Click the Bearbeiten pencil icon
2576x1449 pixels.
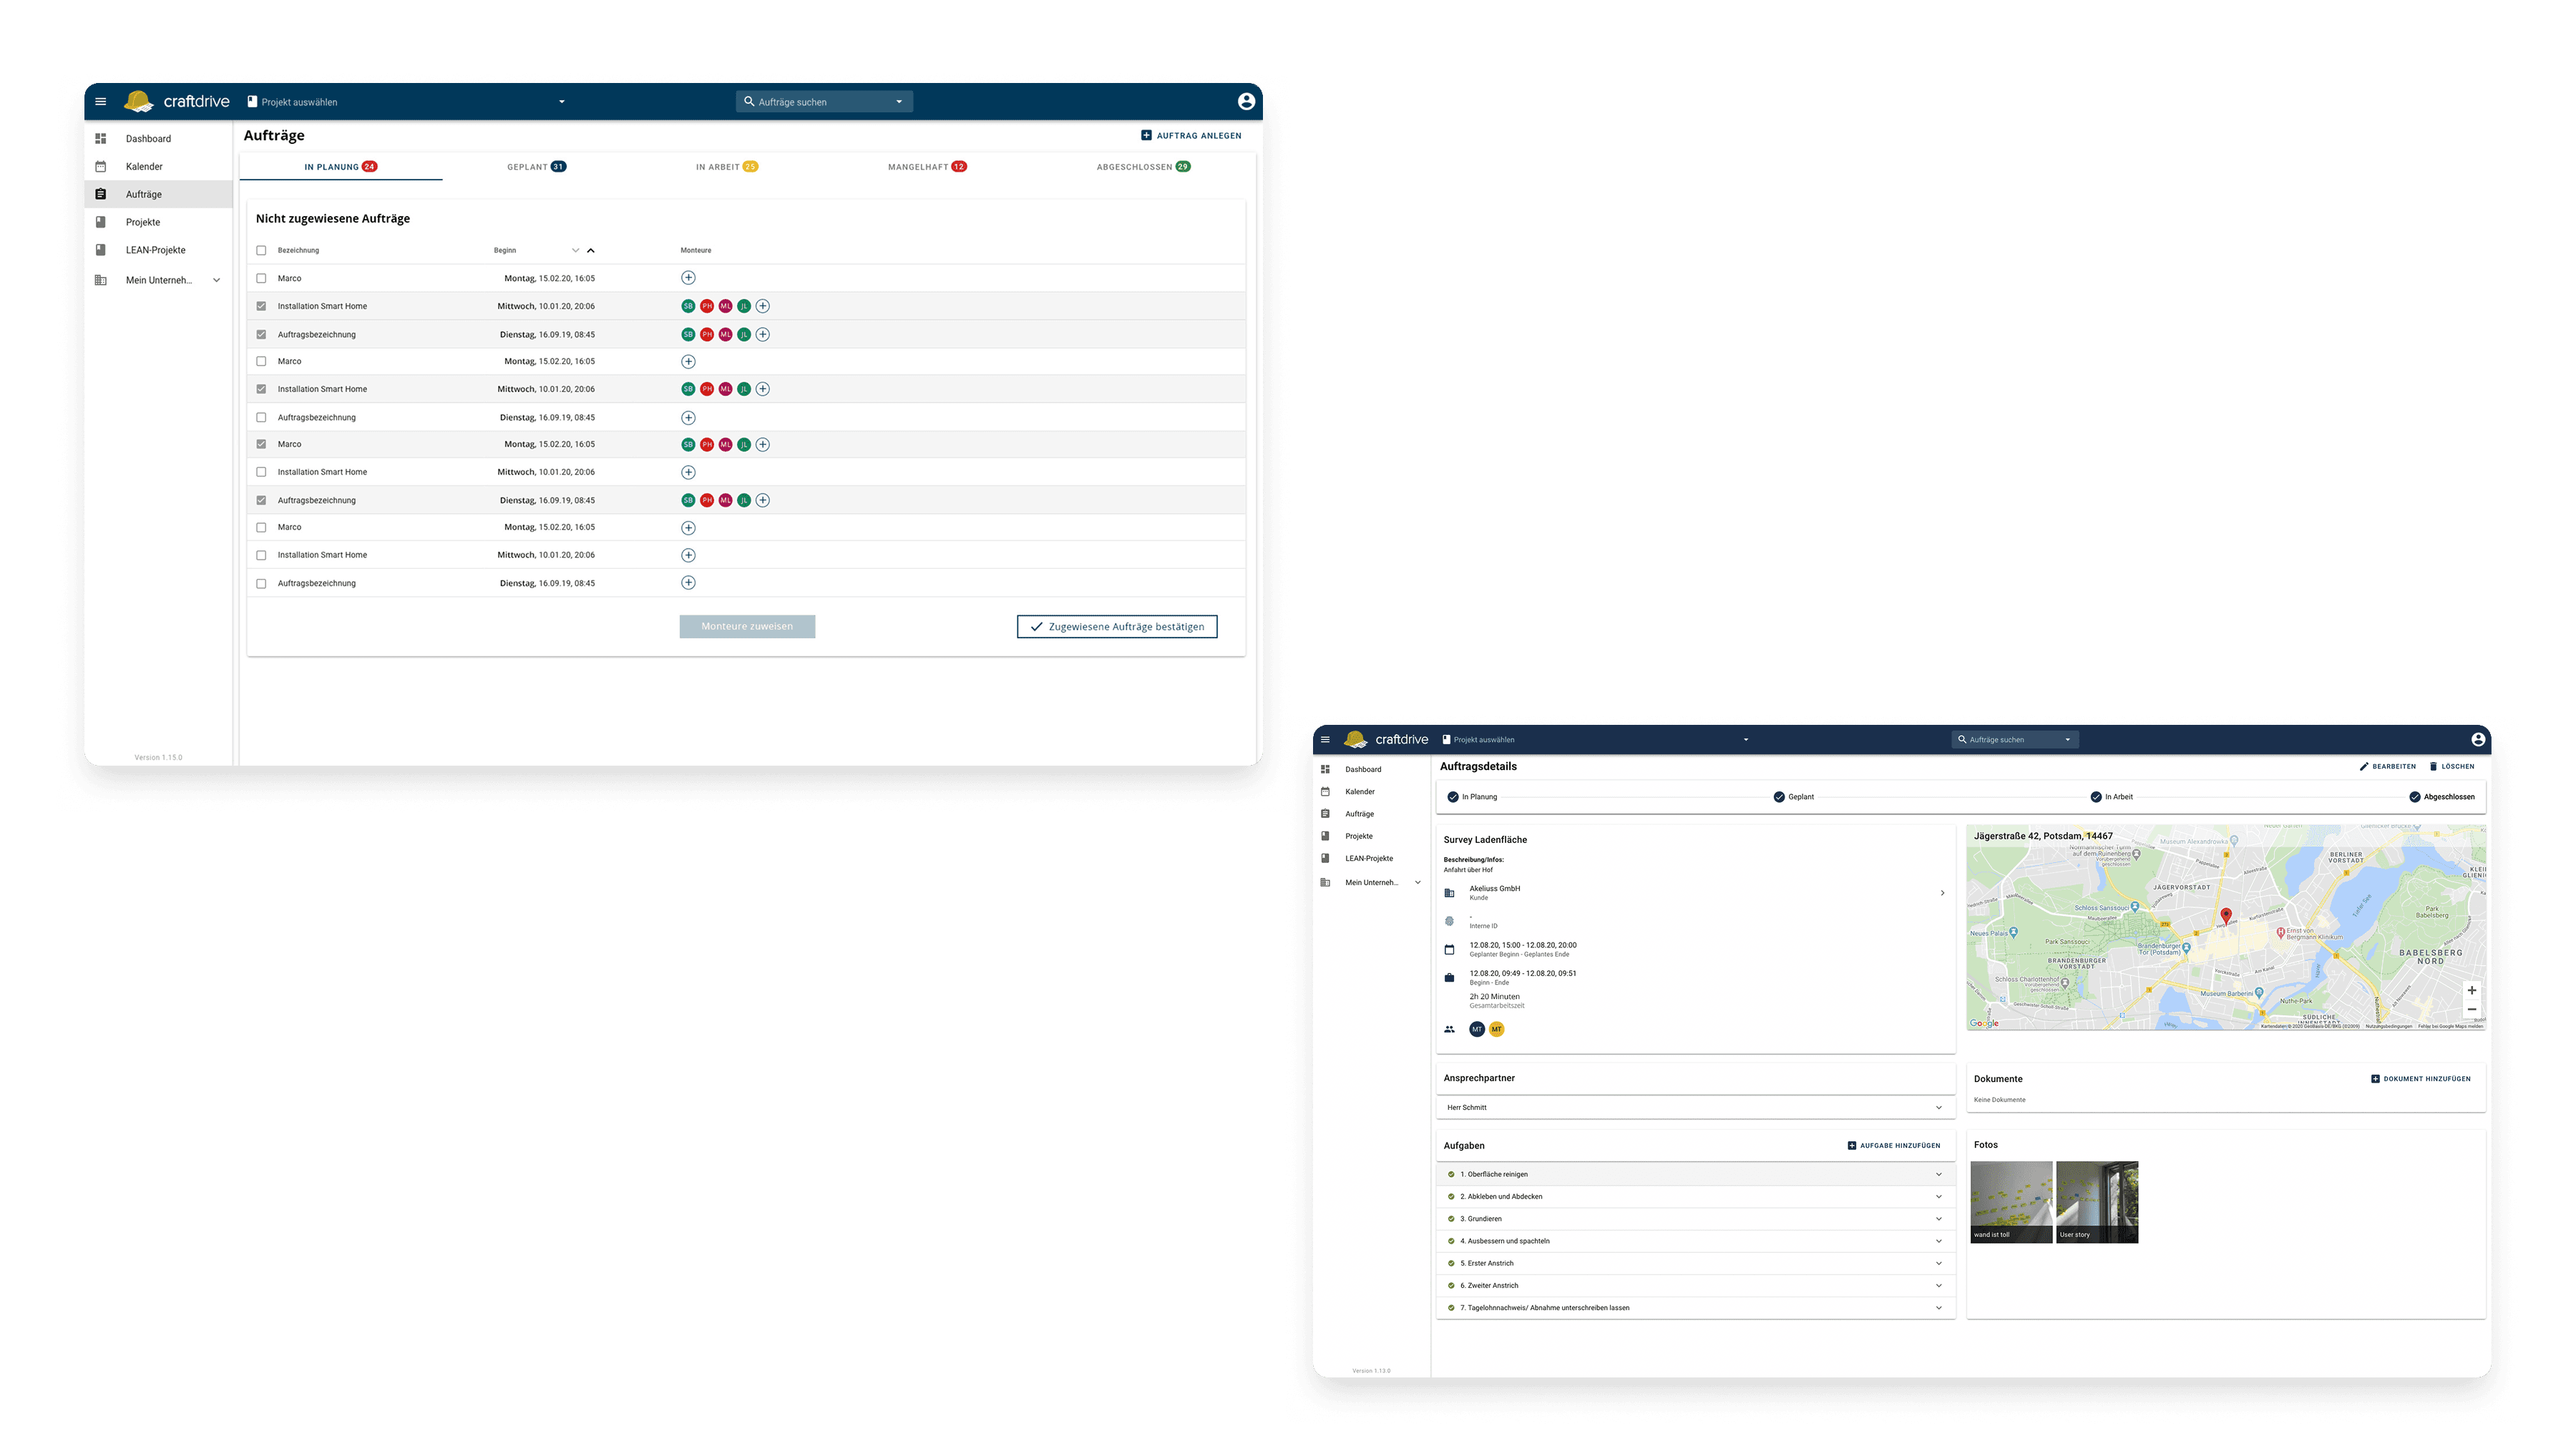(x=2364, y=767)
